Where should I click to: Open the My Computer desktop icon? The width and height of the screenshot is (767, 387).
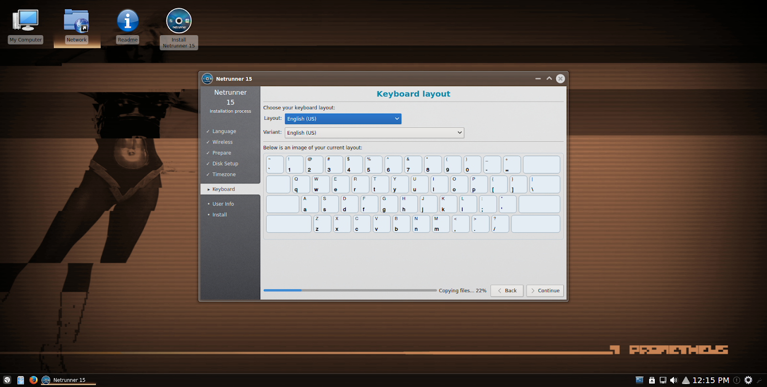[25, 27]
